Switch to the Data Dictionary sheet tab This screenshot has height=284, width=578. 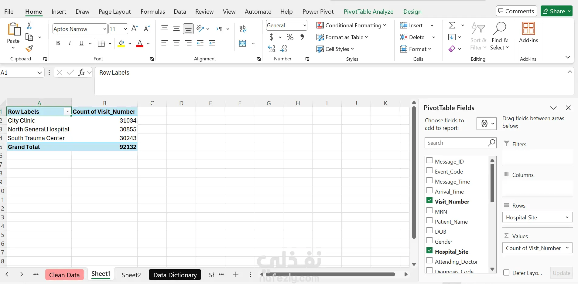[x=175, y=275]
